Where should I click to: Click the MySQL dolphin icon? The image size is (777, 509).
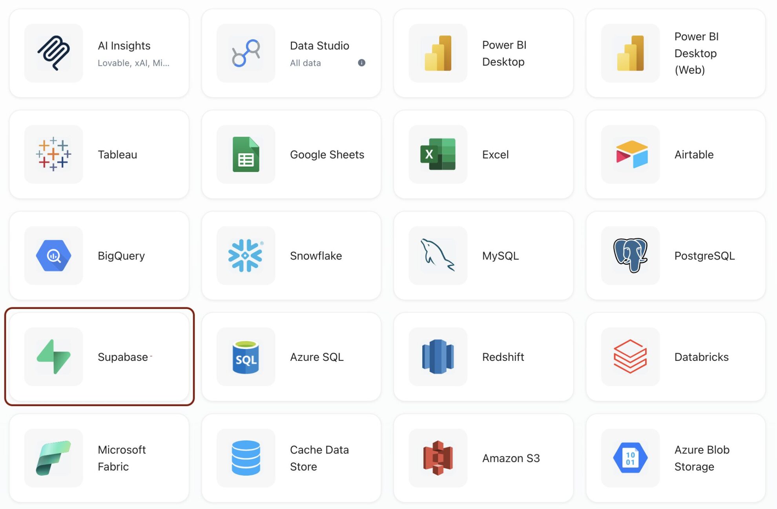pos(438,255)
